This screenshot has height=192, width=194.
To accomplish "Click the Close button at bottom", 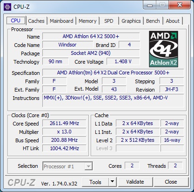I will [171, 182].
